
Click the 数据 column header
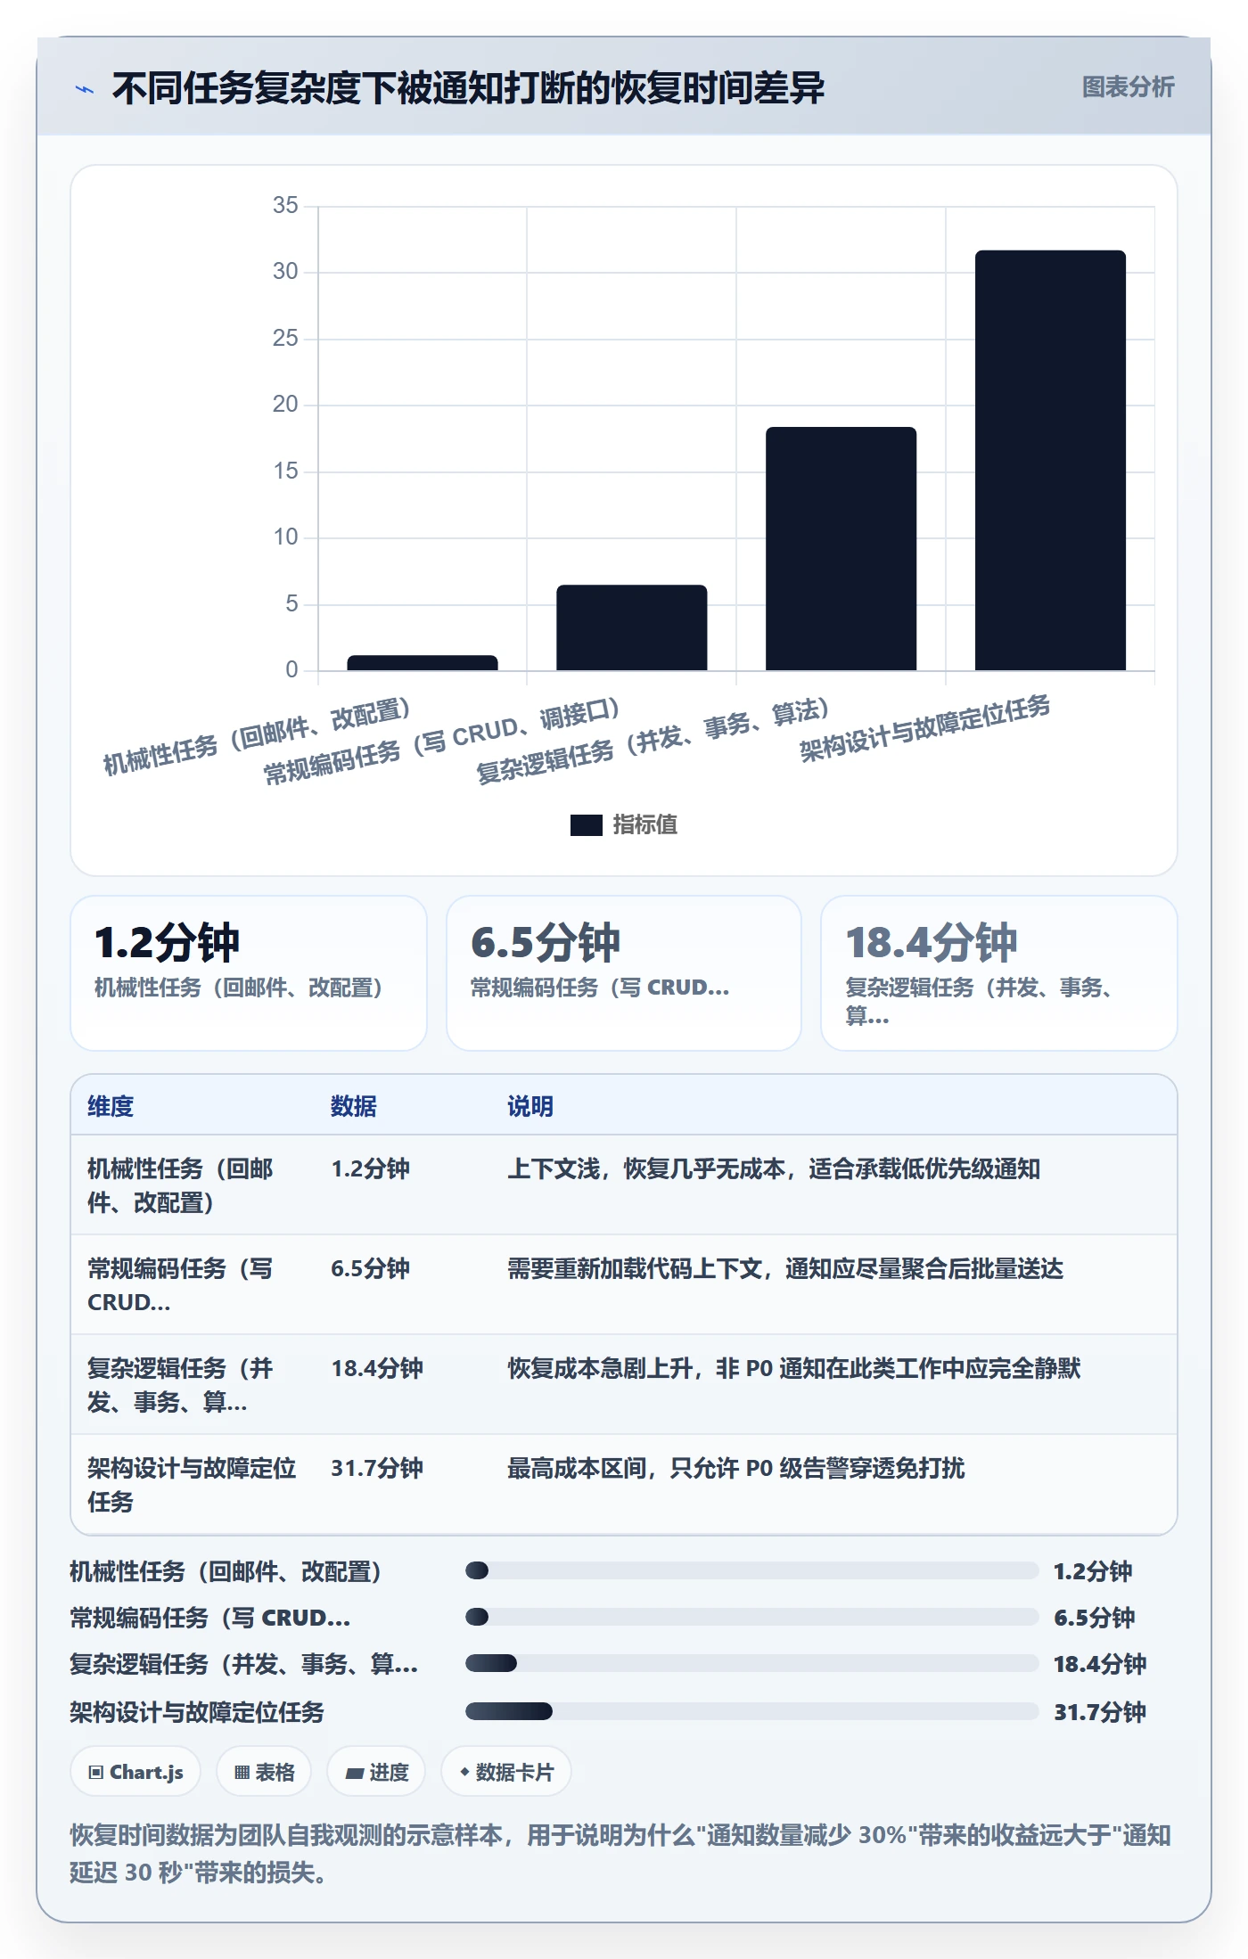(x=353, y=1106)
